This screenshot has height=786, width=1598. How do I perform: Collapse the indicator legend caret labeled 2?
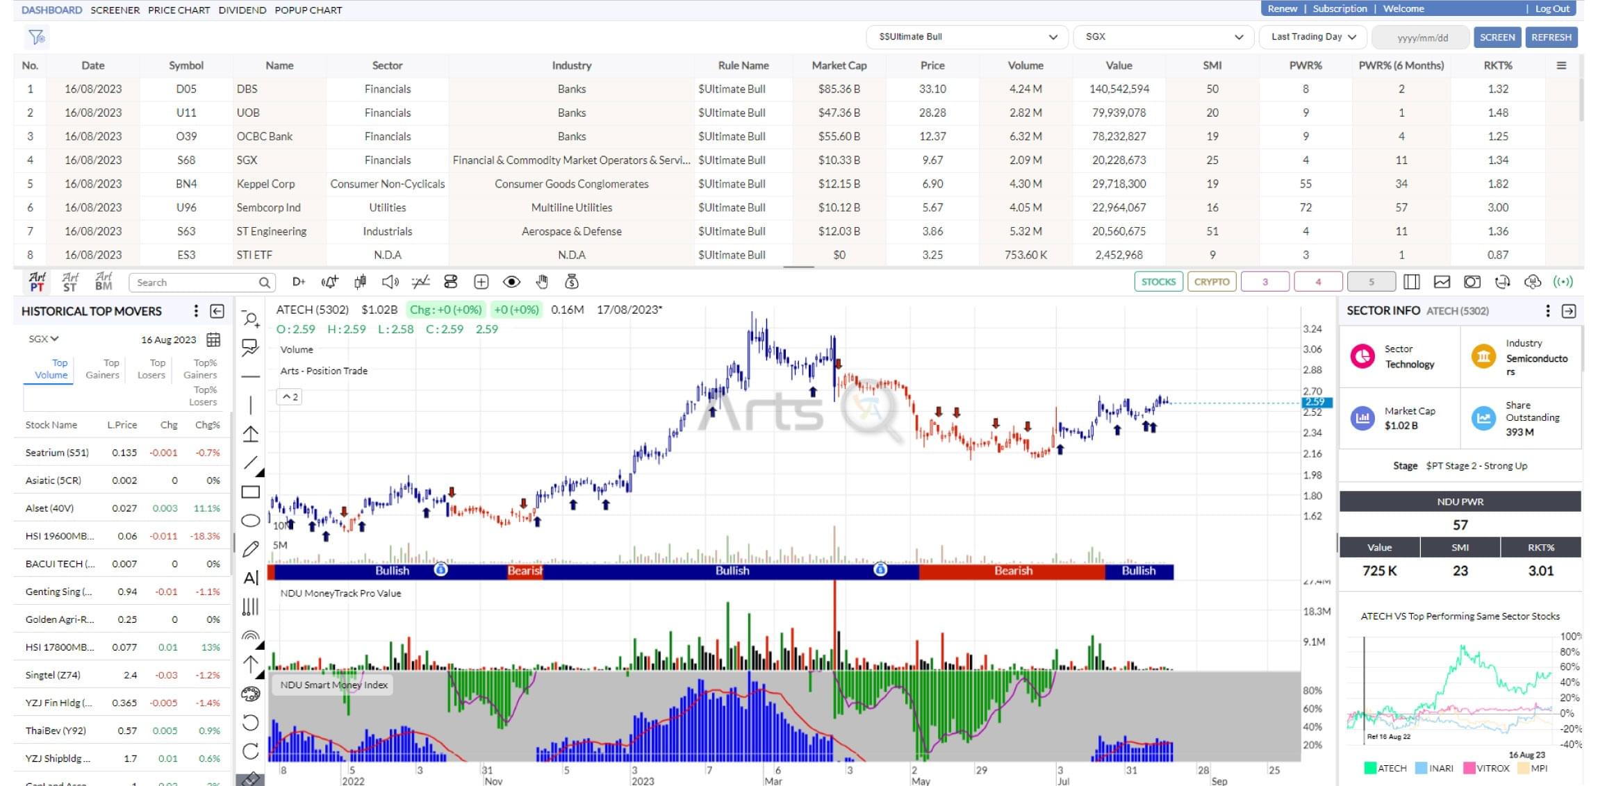[290, 397]
